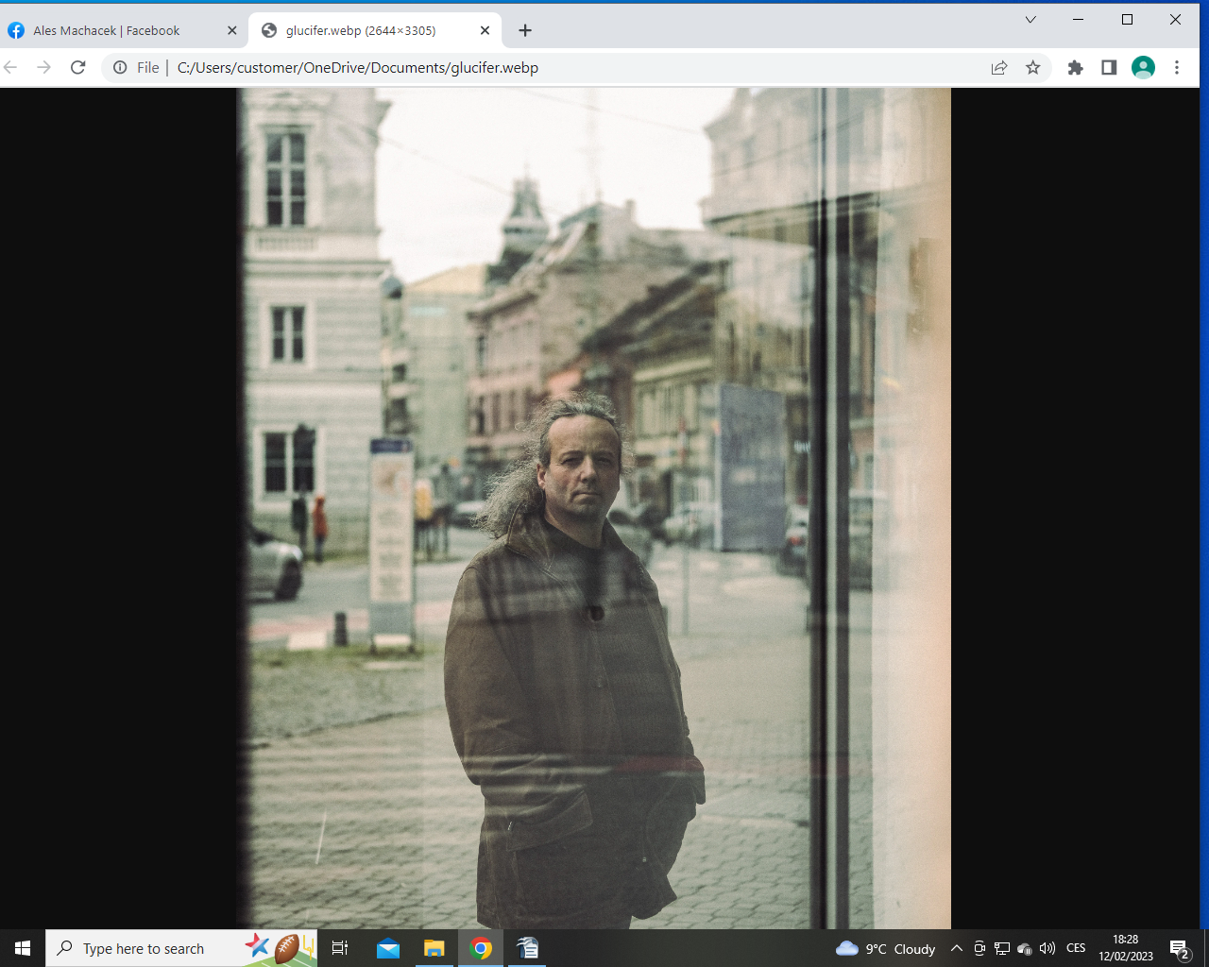This screenshot has width=1209, height=967.
Task: Open the Extensions puzzle piece menu
Action: pyautogui.click(x=1075, y=67)
